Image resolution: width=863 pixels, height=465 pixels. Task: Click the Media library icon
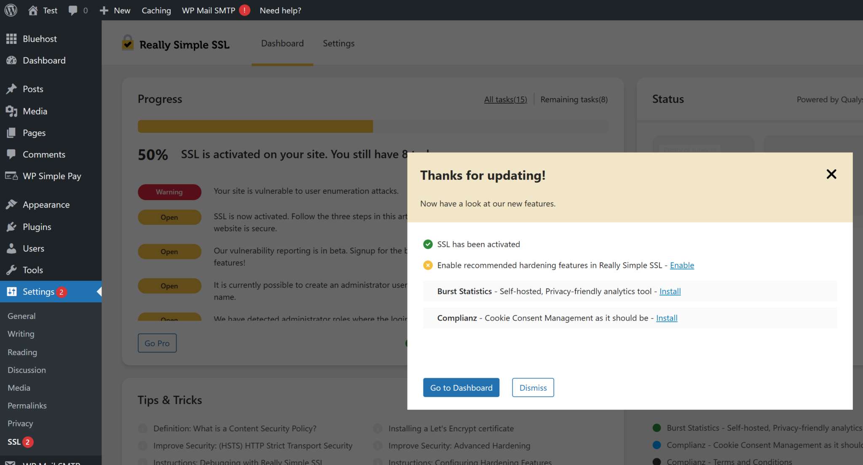[x=11, y=111]
